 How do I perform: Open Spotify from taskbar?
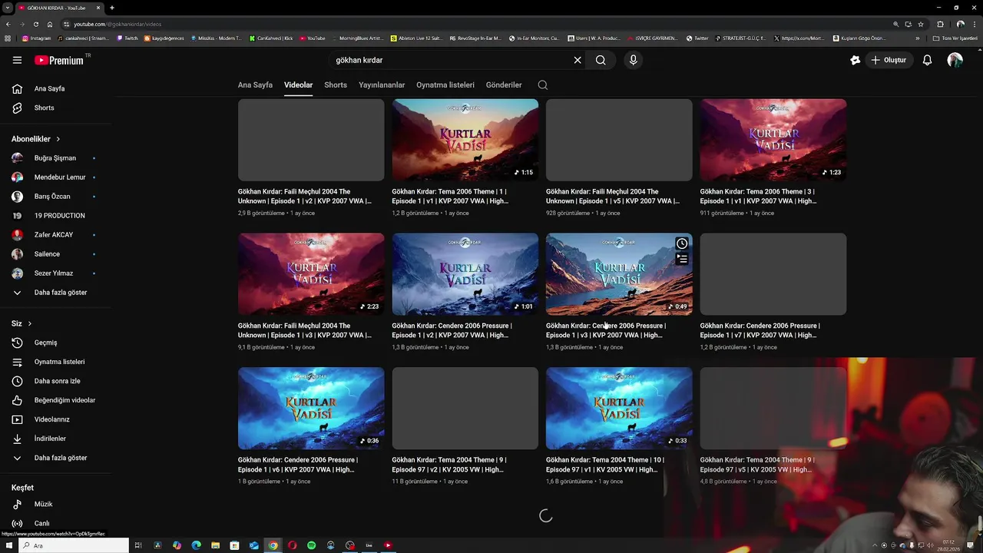pos(311,545)
